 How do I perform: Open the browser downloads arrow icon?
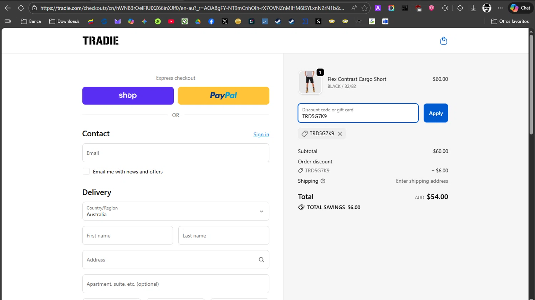point(473,8)
